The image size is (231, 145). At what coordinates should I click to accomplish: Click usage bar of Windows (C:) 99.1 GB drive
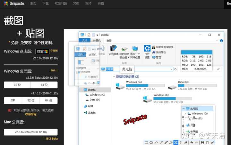click(145, 85)
